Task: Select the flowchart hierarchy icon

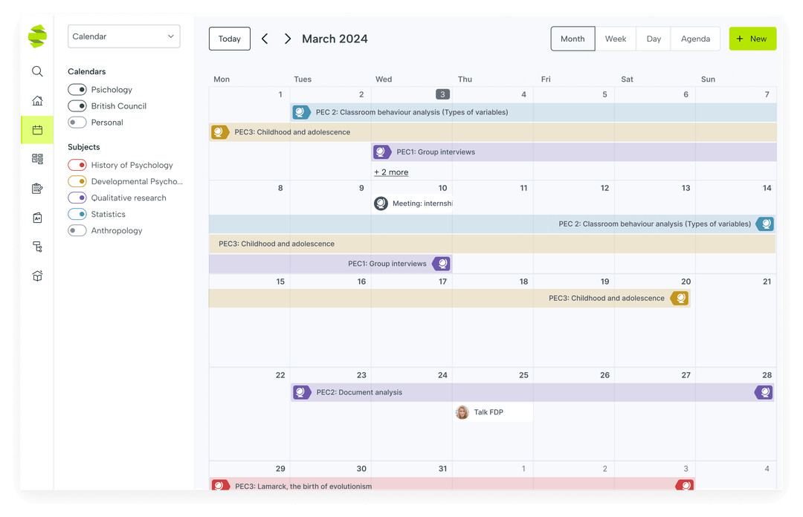Action: pyautogui.click(x=37, y=246)
